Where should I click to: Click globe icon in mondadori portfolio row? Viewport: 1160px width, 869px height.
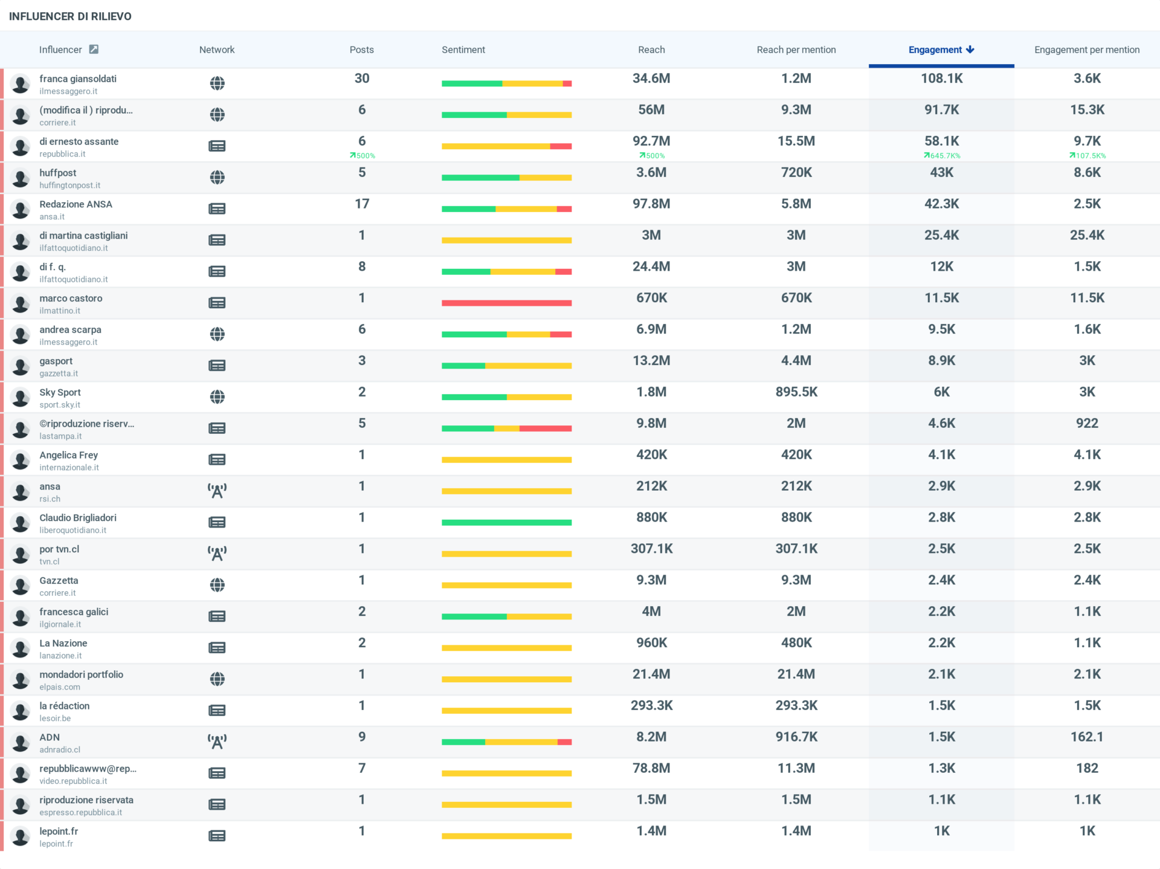click(x=217, y=679)
